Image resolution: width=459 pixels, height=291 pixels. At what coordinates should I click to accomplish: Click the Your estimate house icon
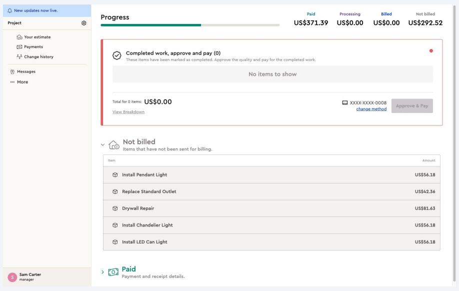pyautogui.click(x=19, y=37)
